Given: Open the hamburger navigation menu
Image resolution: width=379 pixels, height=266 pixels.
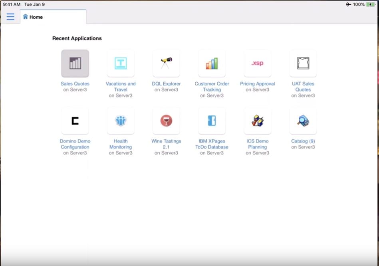Looking at the screenshot, I should [x=10, y=17].
